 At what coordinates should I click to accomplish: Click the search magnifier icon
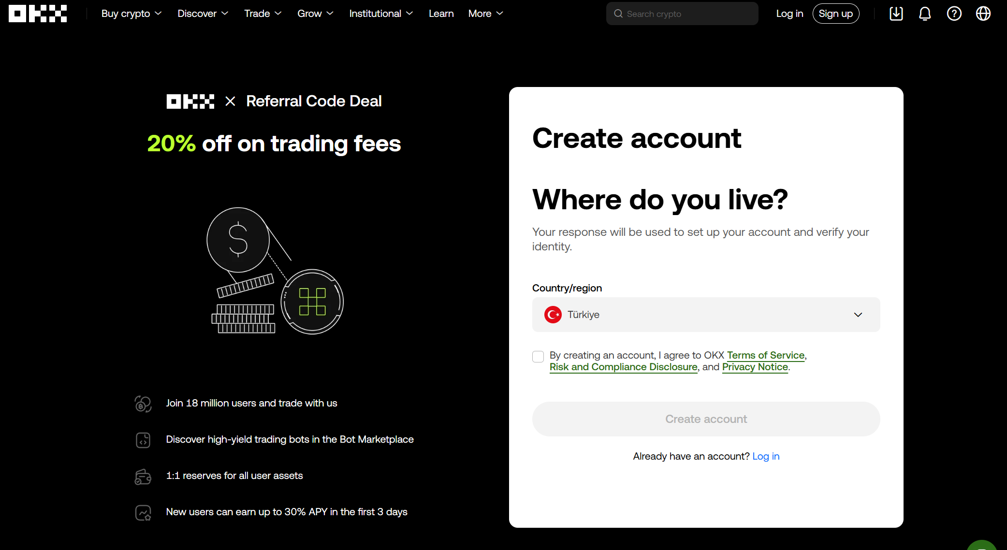coord(618,14)
